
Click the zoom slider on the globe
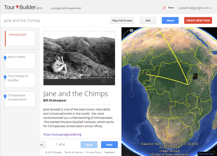coord(132,80)
